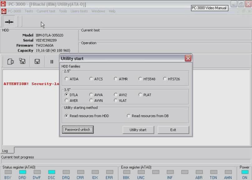Click the PC-3000 app icon in title bar
The image size is (252, 180).
click(3, 4)
